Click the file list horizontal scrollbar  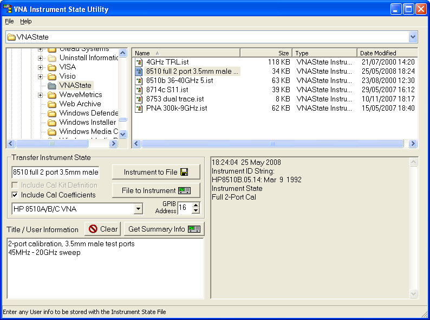click(272, 144)
